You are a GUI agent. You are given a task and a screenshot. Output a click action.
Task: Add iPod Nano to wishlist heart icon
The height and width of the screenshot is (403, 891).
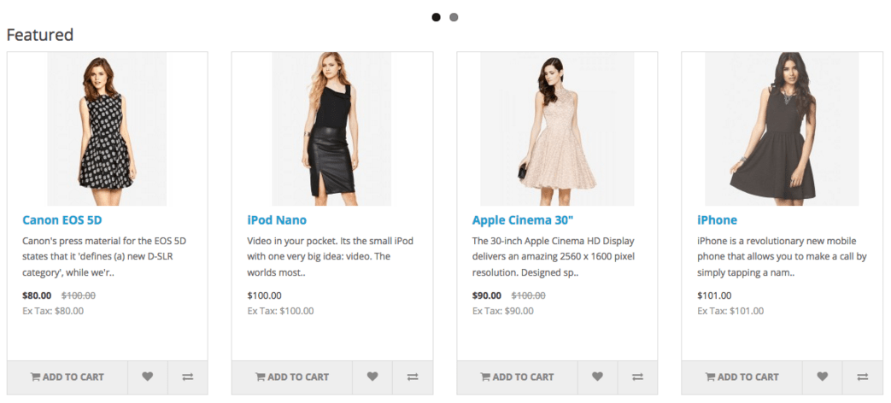[372, 377]
